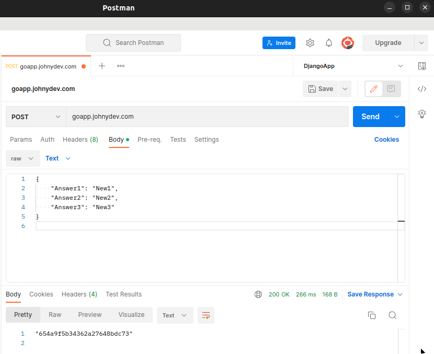Open the Params tab
This screenshot has height=354, width=434.
21,140
